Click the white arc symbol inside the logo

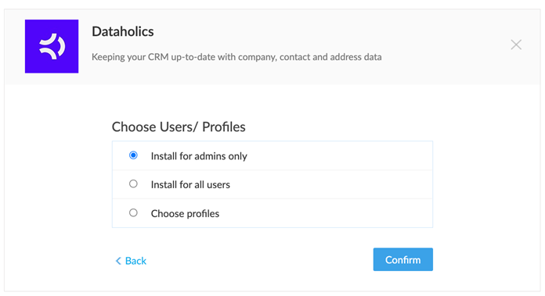coord(52,46)
